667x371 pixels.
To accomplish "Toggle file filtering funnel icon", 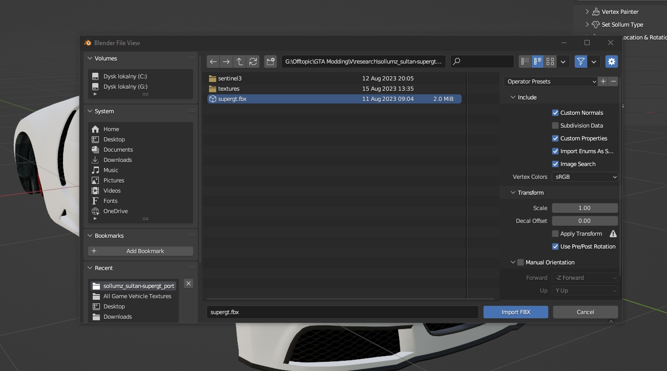I will coord(580,61).
